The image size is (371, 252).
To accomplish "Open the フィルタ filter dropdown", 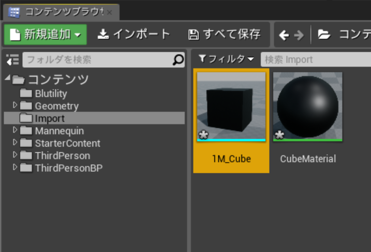I will pyautogui.click(x=226, y=59).
